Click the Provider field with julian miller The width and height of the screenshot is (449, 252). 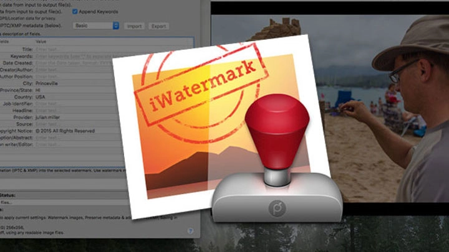pyautogui.click(x=76, y=117)
